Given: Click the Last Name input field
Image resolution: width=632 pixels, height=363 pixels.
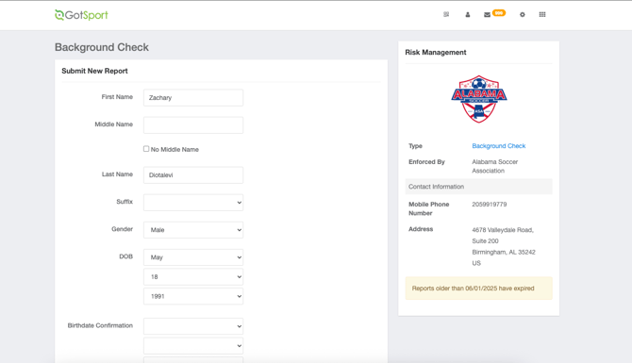Looking at the screenshot, I should pos(193,174).
